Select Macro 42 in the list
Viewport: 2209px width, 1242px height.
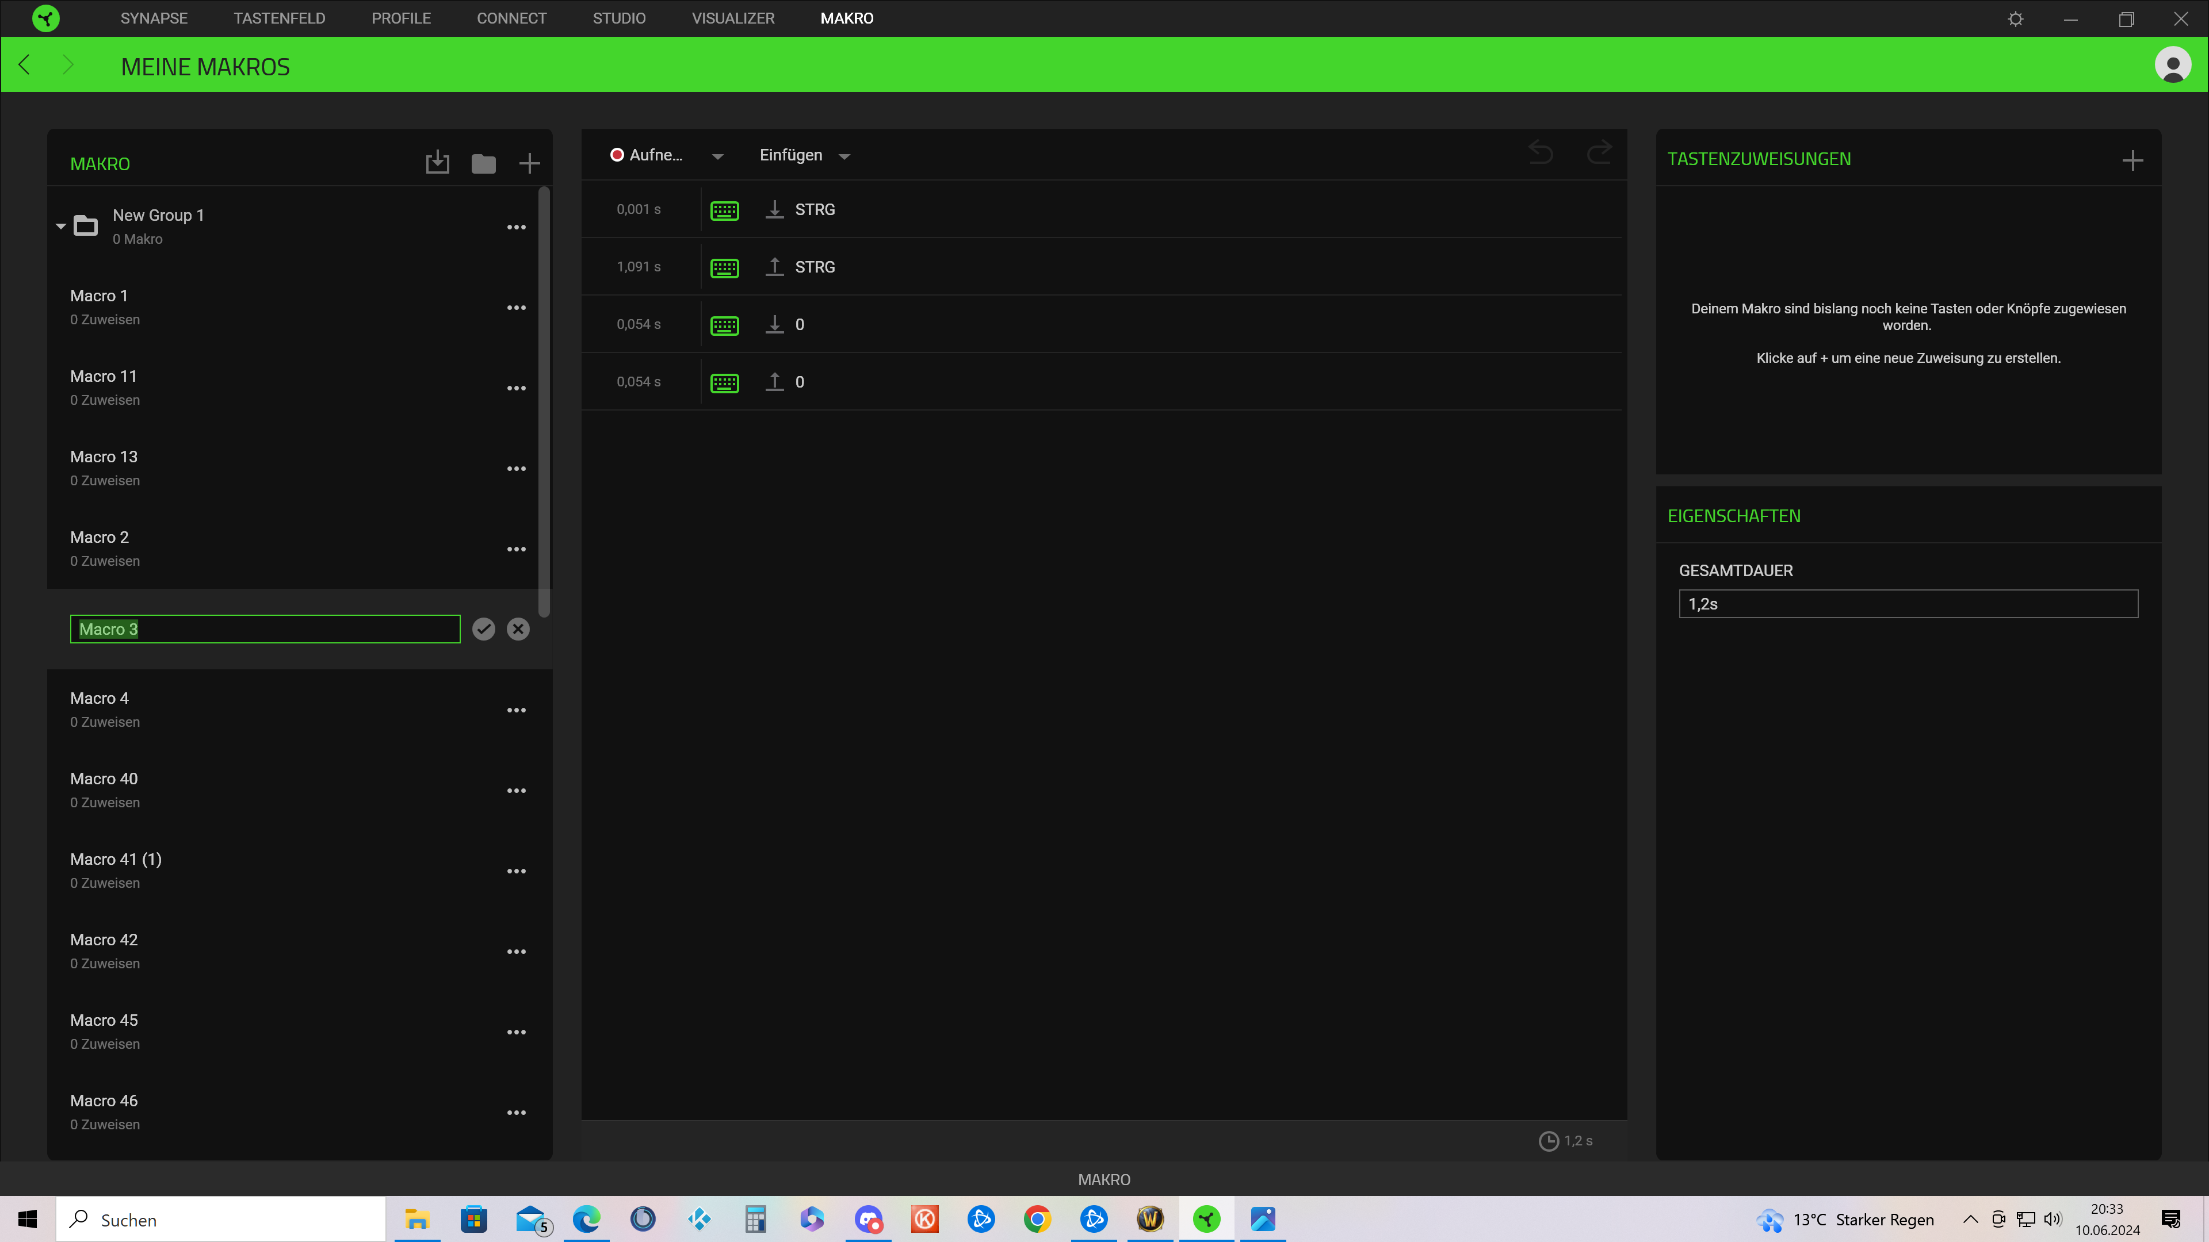(104, 940)
